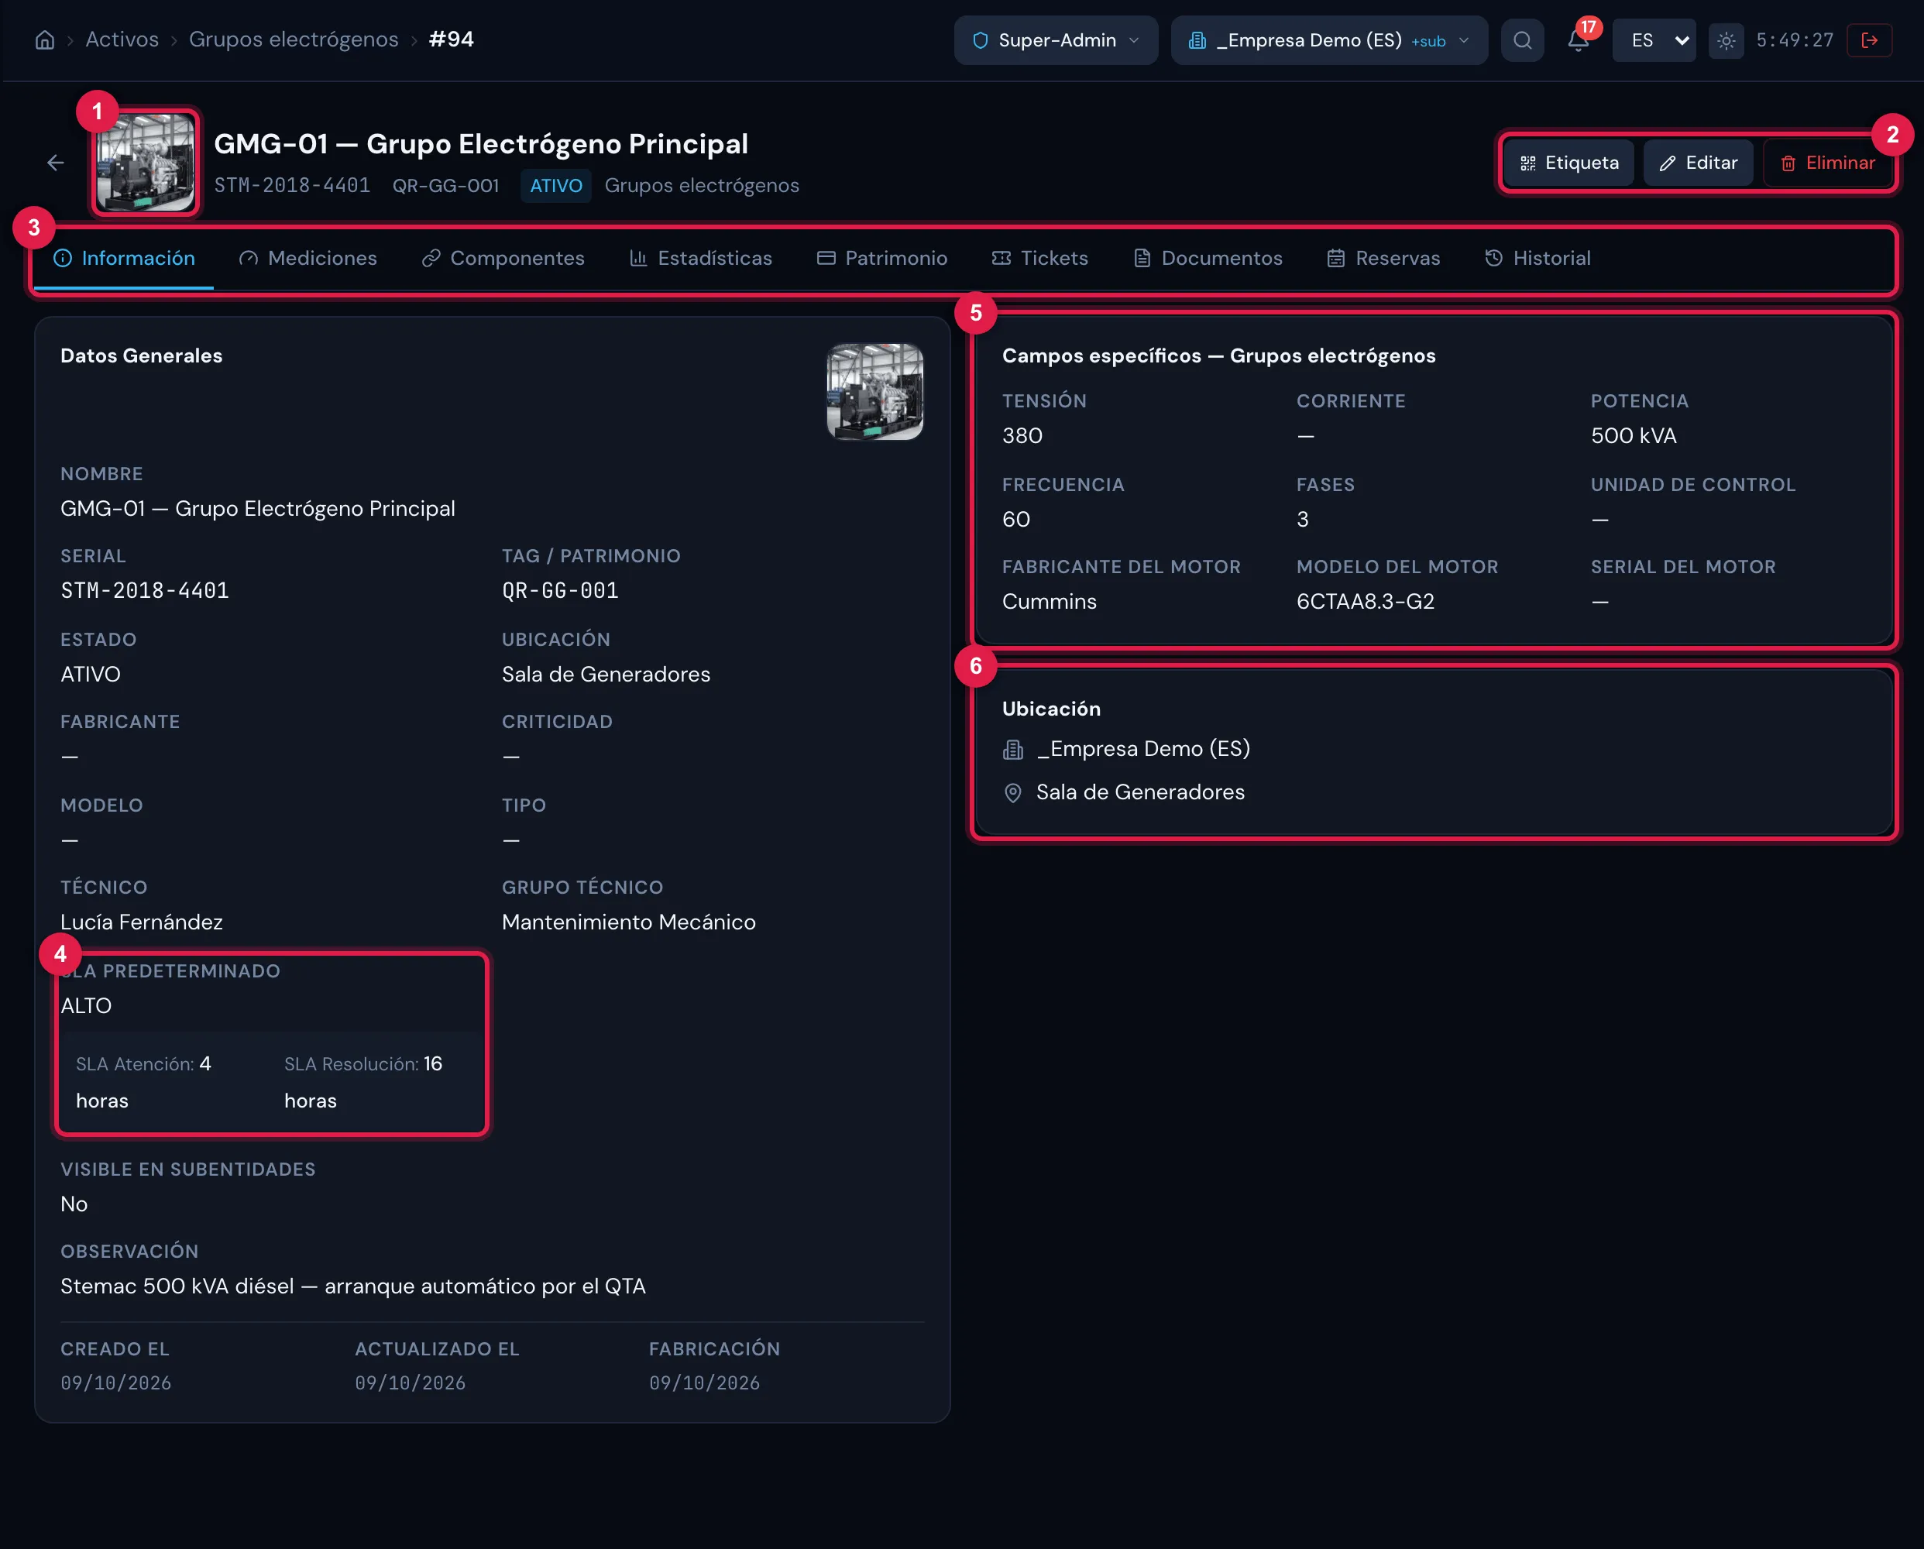The width and height of the screenshot is (1924, 1549).
Task: Toggle the light/dark theme sun icon
Action: (x=1726, y=40)
